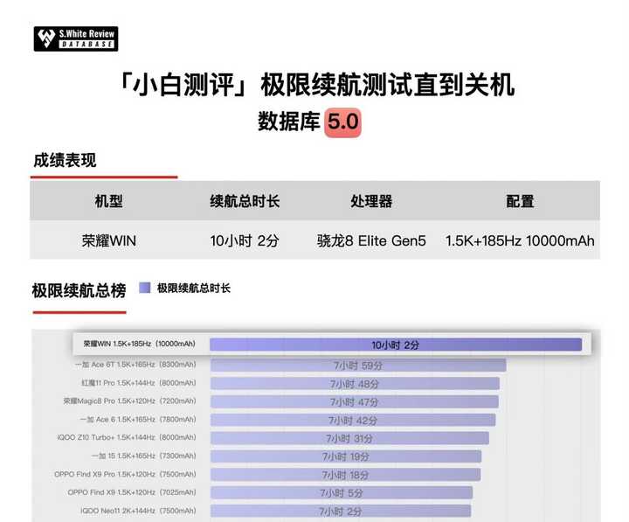Click the 一加 Ace 6 (7800mAh) chart label
Image resolution: width=629 pixels, height=522 pixels.
(138, 419)
